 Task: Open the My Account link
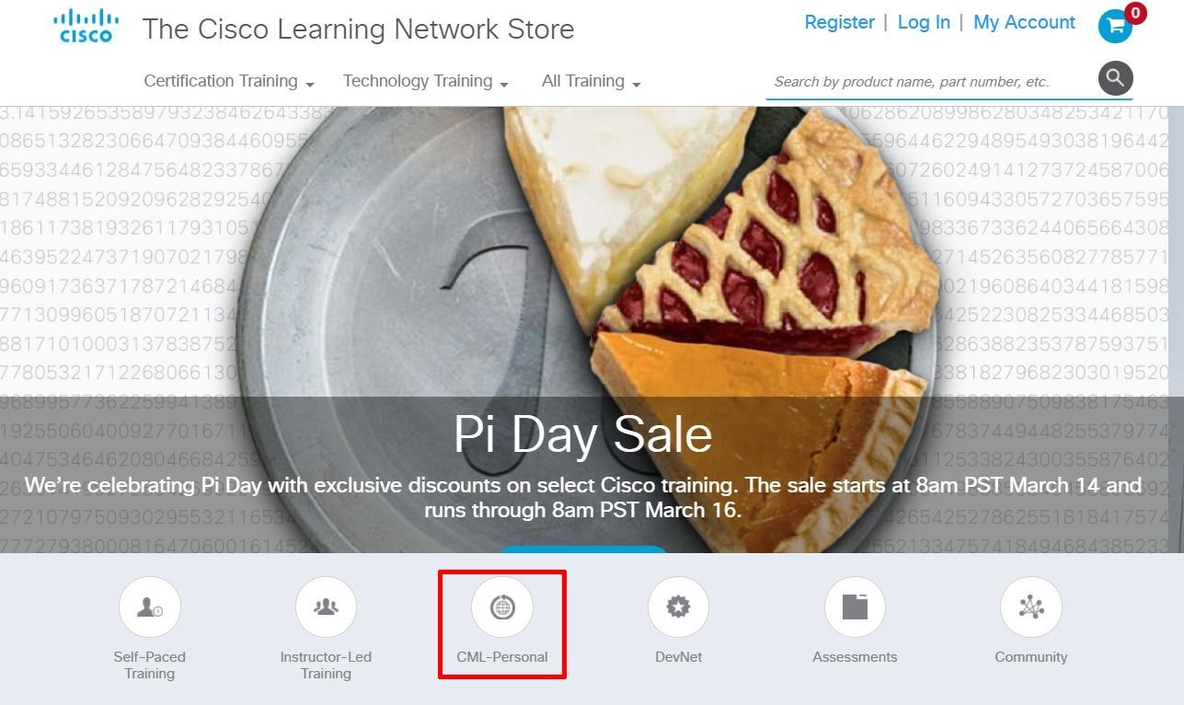1024,22
